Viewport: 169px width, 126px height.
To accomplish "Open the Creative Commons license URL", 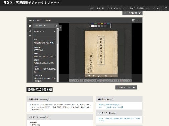I will pyautogui.click(x=119, y=120).
